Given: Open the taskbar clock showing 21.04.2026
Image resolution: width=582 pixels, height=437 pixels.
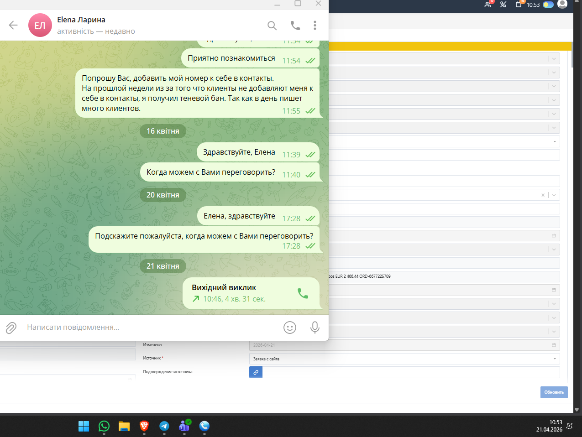Looking at the screenshot, I should pos(549,426).
